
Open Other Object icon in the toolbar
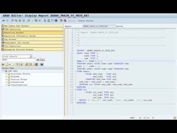(x=20, y=21)
